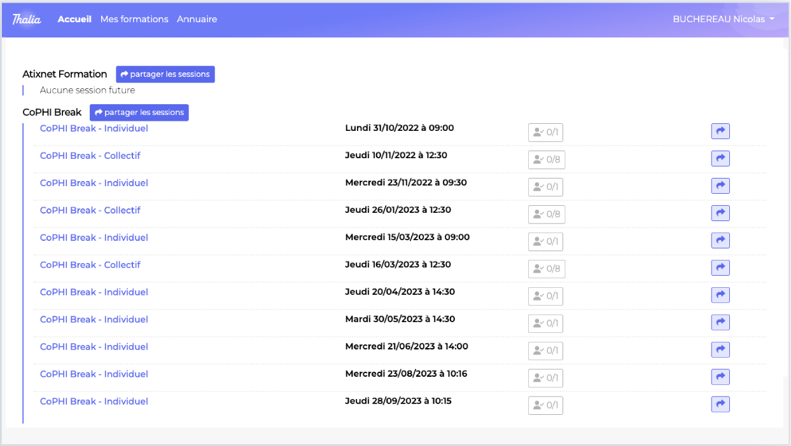
Task: Share the 26/01/2023 Collectif session
Action: pos(720,213)
